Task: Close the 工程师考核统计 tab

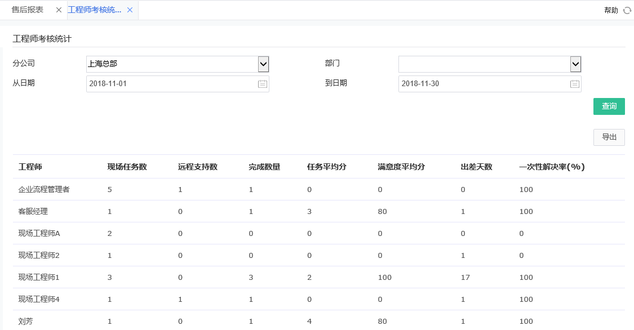Action: 130,10
